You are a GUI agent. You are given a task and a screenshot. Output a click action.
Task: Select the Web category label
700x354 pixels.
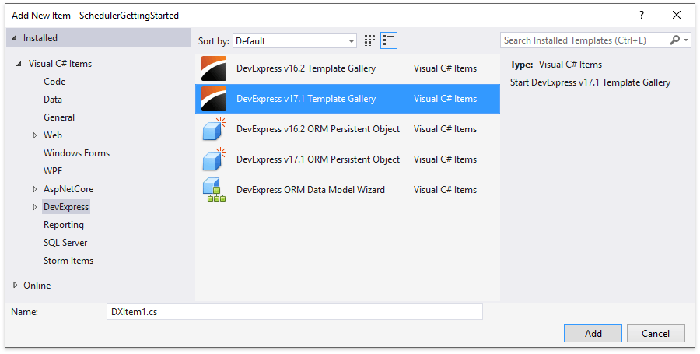coord(53,135)
